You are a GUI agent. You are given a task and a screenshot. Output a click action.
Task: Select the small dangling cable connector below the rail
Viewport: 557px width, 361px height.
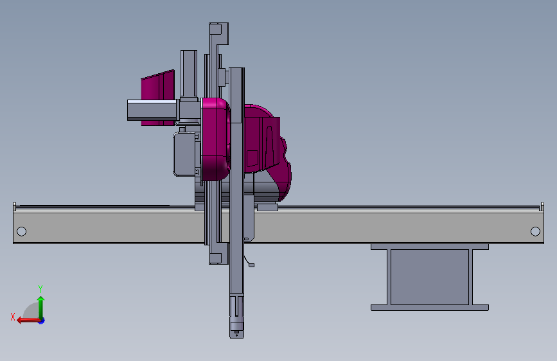coord(251,265)
